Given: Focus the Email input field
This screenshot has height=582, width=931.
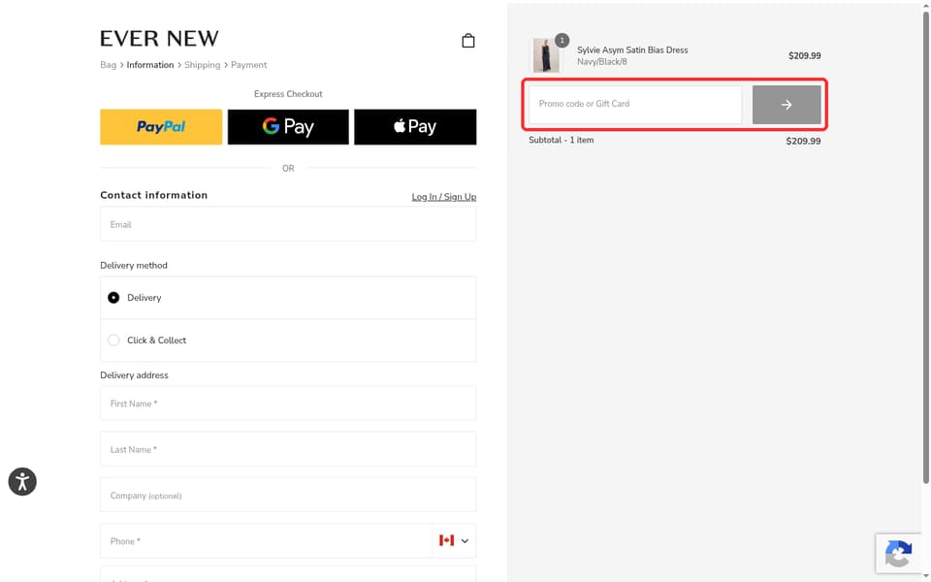Looking at the screenshot, I should 288,224.
